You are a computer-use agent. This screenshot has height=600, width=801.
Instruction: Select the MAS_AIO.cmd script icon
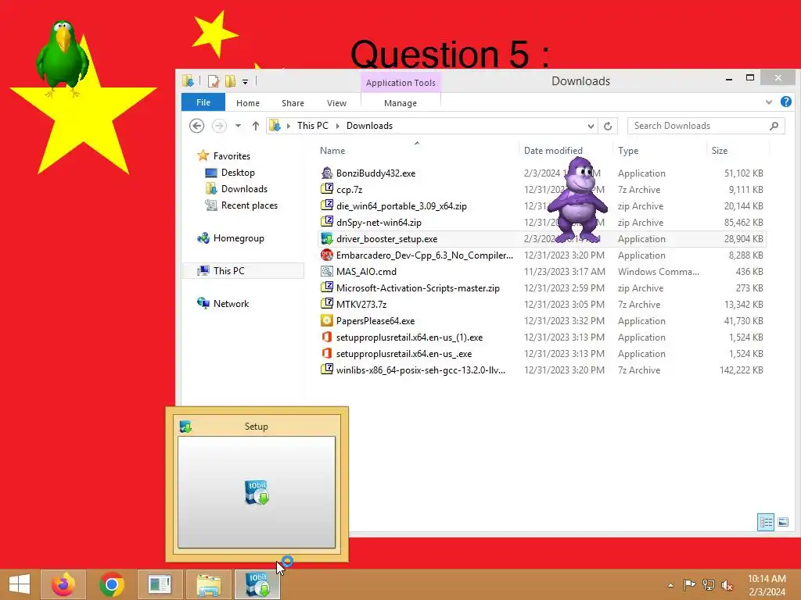click(326, 271)
